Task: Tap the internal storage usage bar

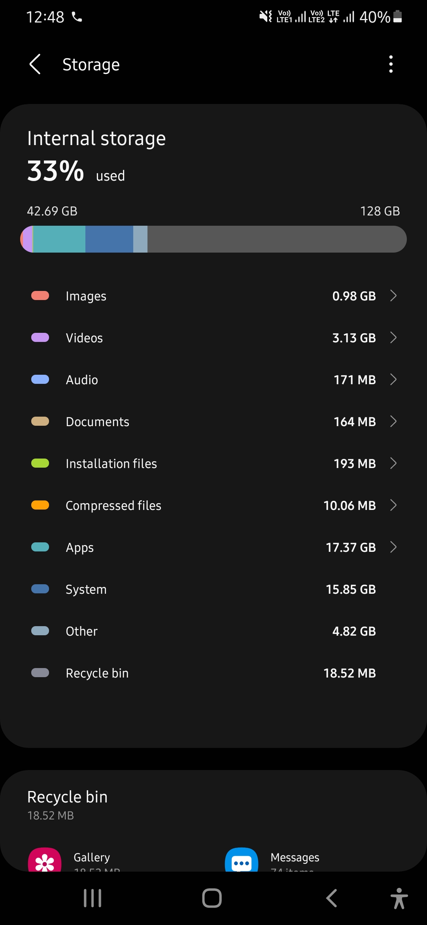Action: (213, 239)
